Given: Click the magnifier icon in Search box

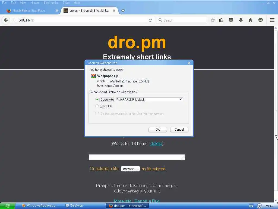Looking at the screenshot, I should point(160,20).
